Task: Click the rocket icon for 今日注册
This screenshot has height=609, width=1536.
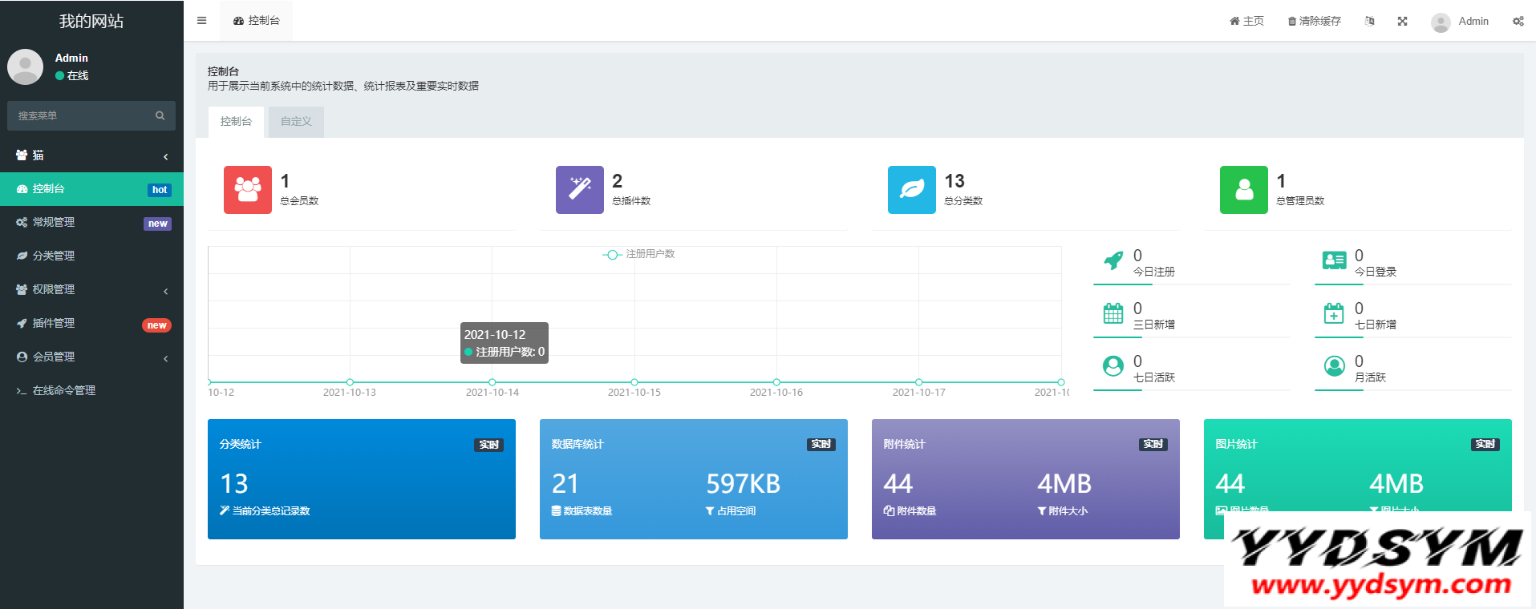Action: click(x=1113, y=260)
